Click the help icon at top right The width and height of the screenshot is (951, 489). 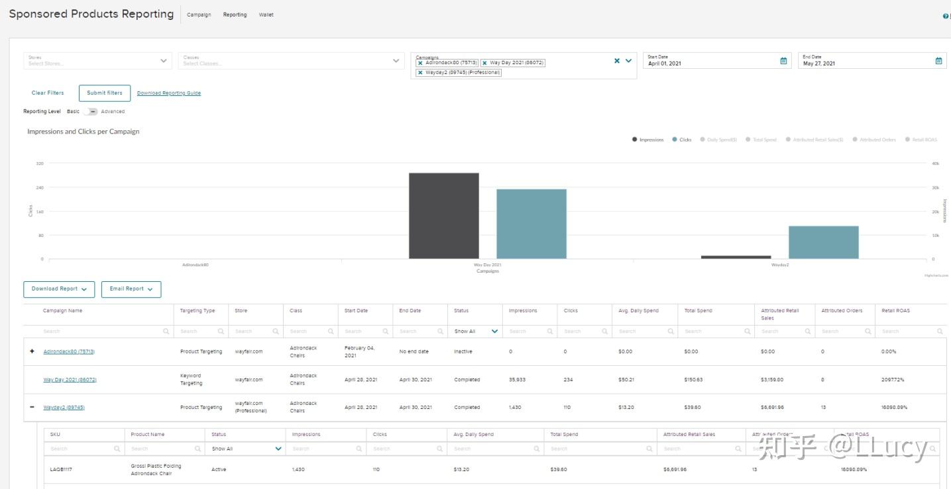click(945, 17)
